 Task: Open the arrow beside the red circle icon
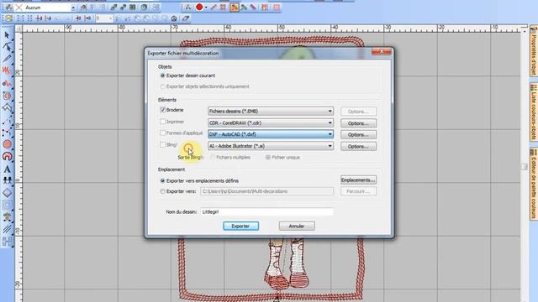coord(206,8)
